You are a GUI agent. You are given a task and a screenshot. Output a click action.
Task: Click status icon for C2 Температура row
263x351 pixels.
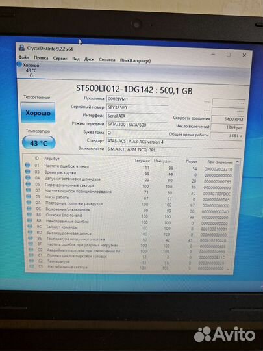pyautogui.click(x=31, y=261)
